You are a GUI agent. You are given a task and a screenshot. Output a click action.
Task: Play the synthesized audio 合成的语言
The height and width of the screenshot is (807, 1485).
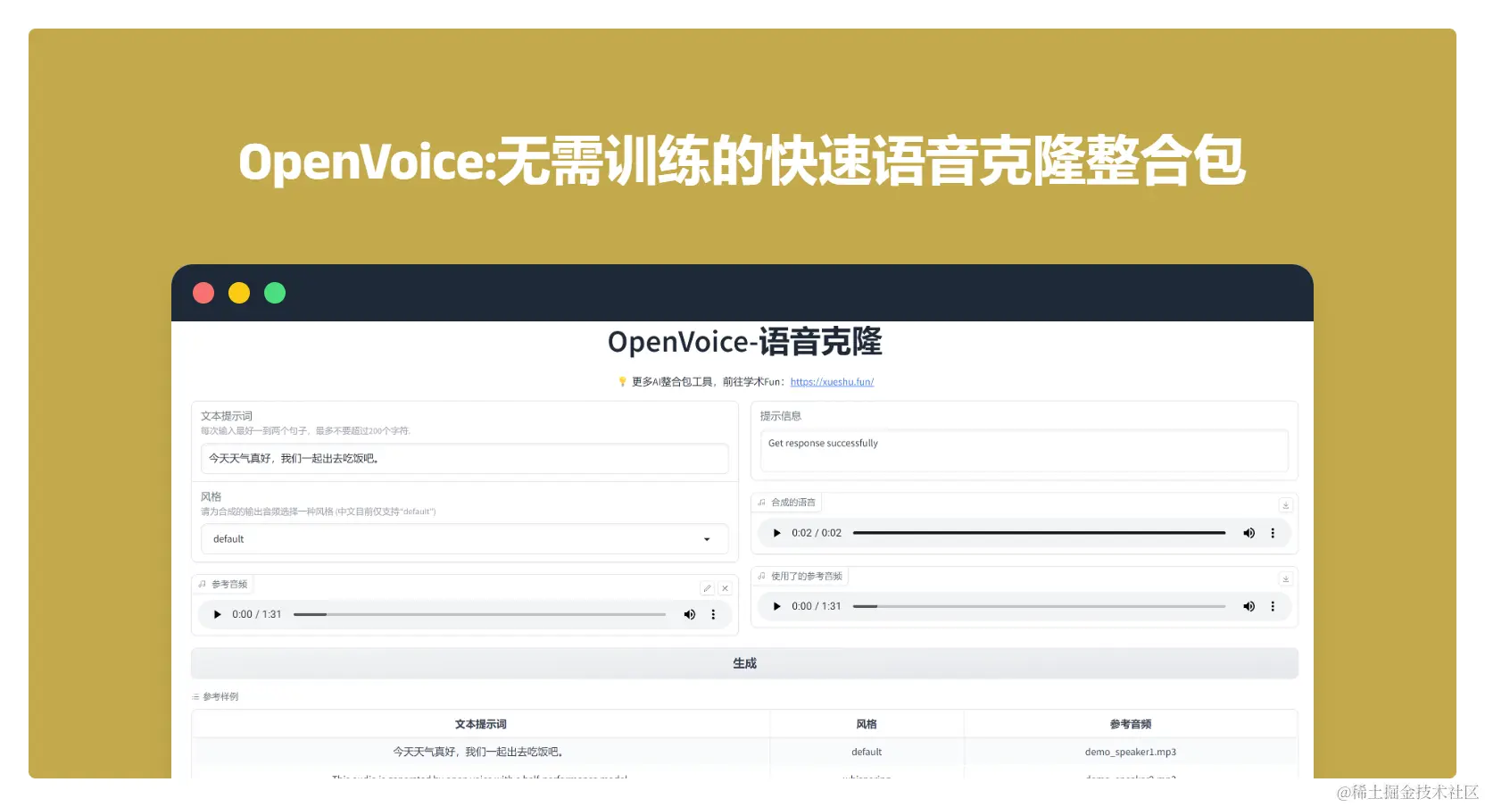tap(776, 533)
